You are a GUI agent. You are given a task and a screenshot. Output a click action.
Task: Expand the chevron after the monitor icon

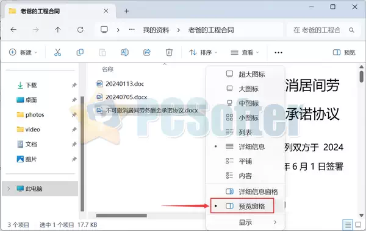[118, 30]
